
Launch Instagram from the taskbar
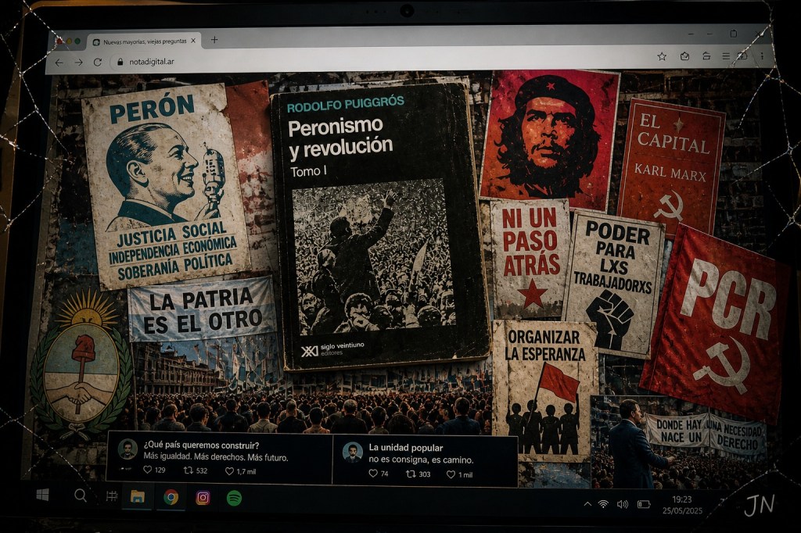(x=203, y=498)
